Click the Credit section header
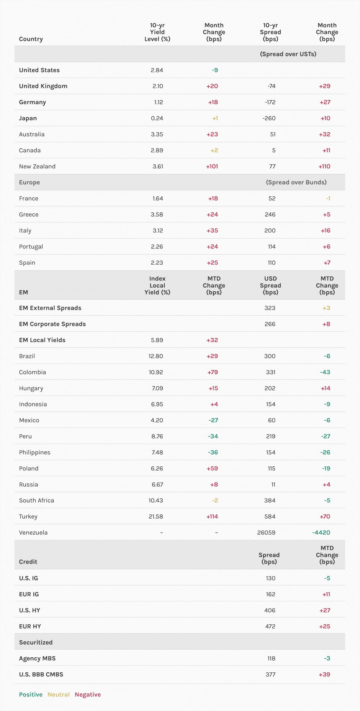Image resolution: width=360 pixels, height=711 pixels. tap(28, 562)
